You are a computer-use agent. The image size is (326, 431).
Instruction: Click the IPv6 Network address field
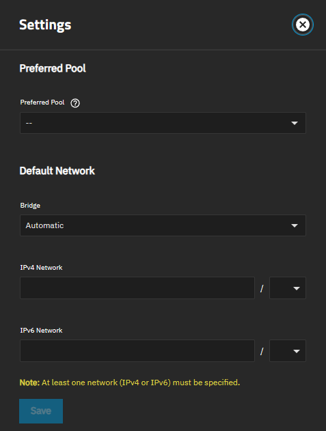pos(137,350)
